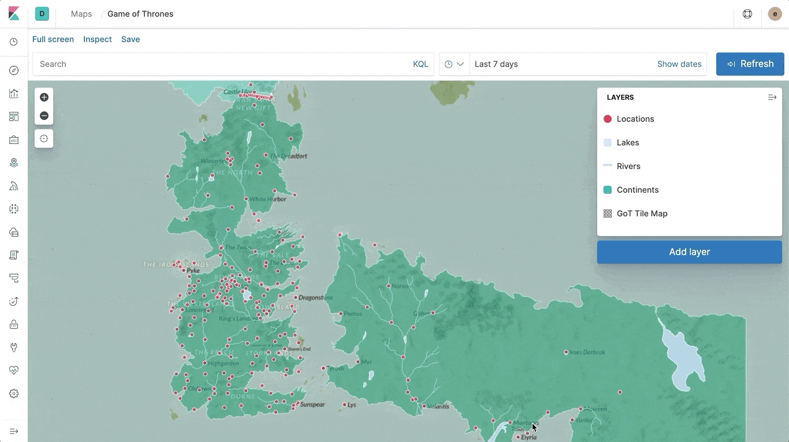Open Dev Tools wrench icon
The height and width of the screenshot is (442, 789).
[x=14, y=347]
